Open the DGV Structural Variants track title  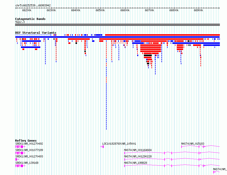click(36, 33)
